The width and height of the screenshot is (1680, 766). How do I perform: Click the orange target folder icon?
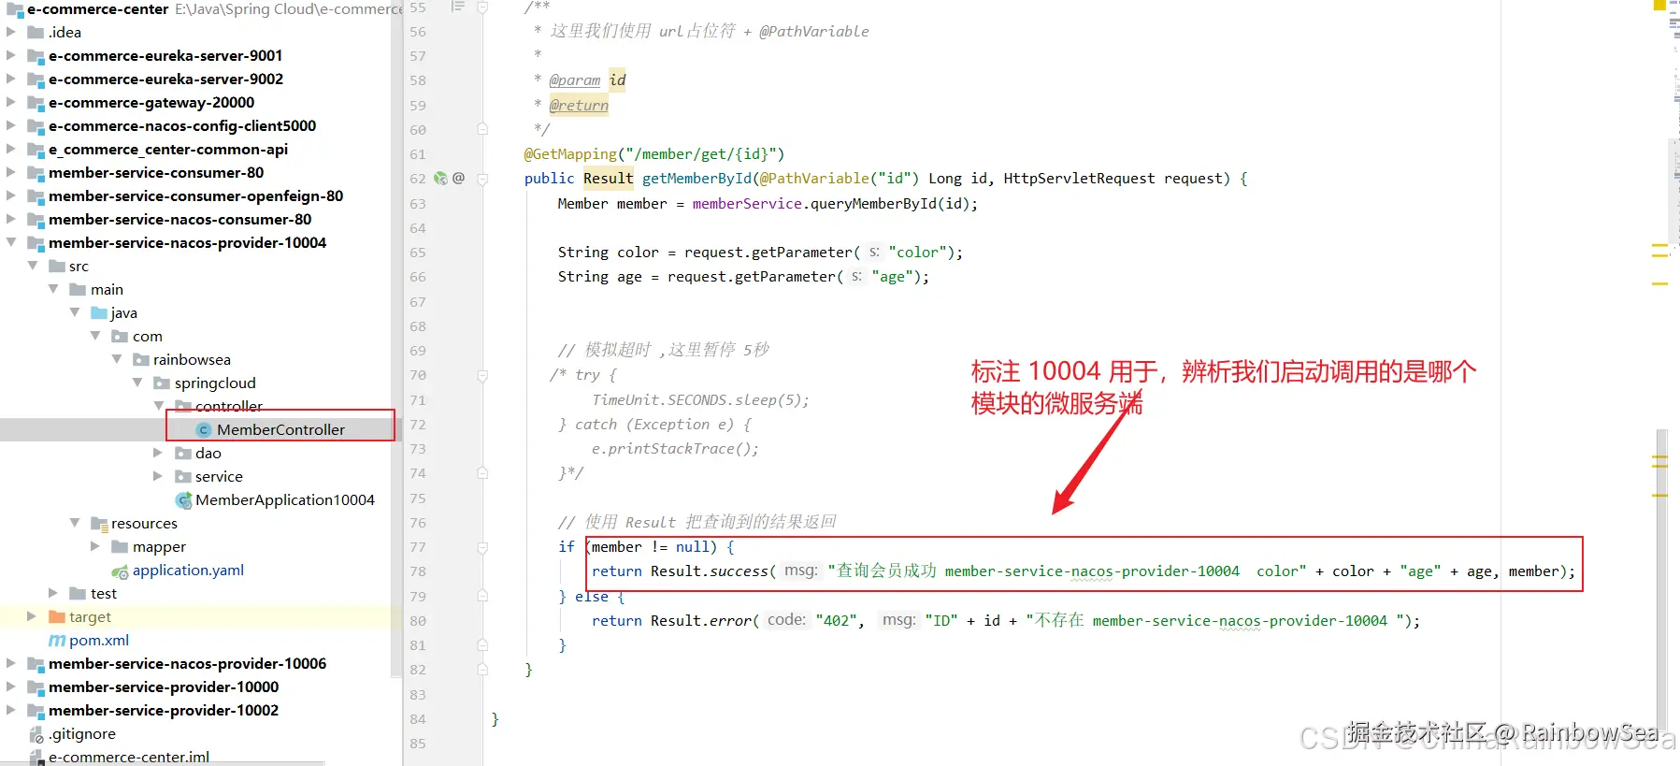coord(56,616)
